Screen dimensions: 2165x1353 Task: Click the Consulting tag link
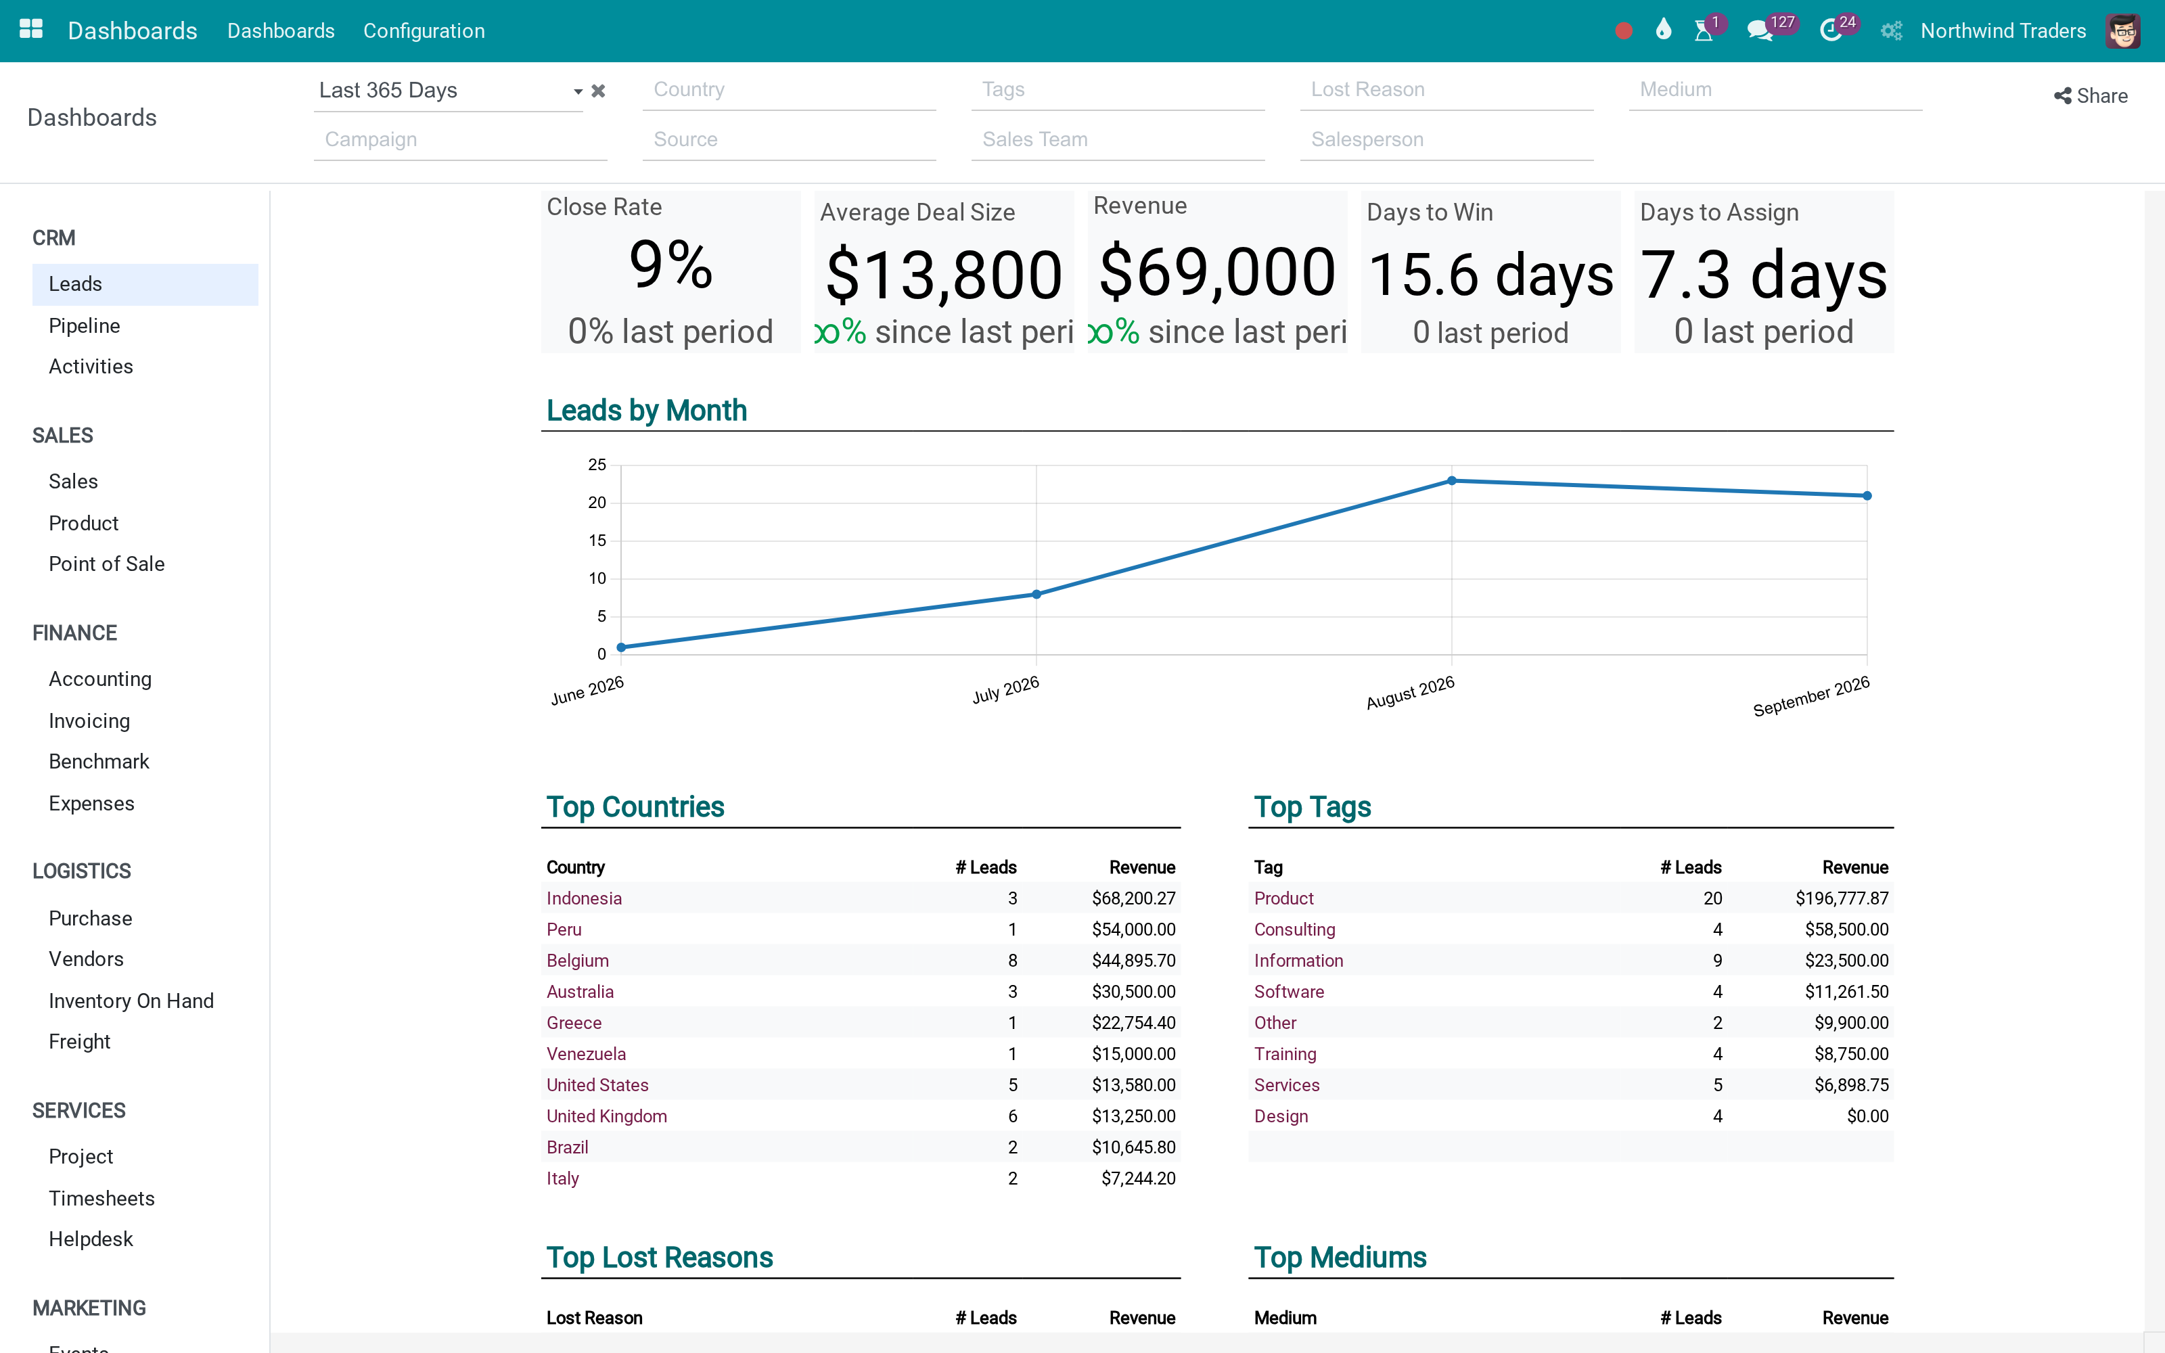[1294, 930]
